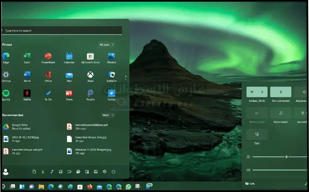This screenshot has width=309, height=192.
Task: Click the Power icon in Start menu
Action: point(113,171)
